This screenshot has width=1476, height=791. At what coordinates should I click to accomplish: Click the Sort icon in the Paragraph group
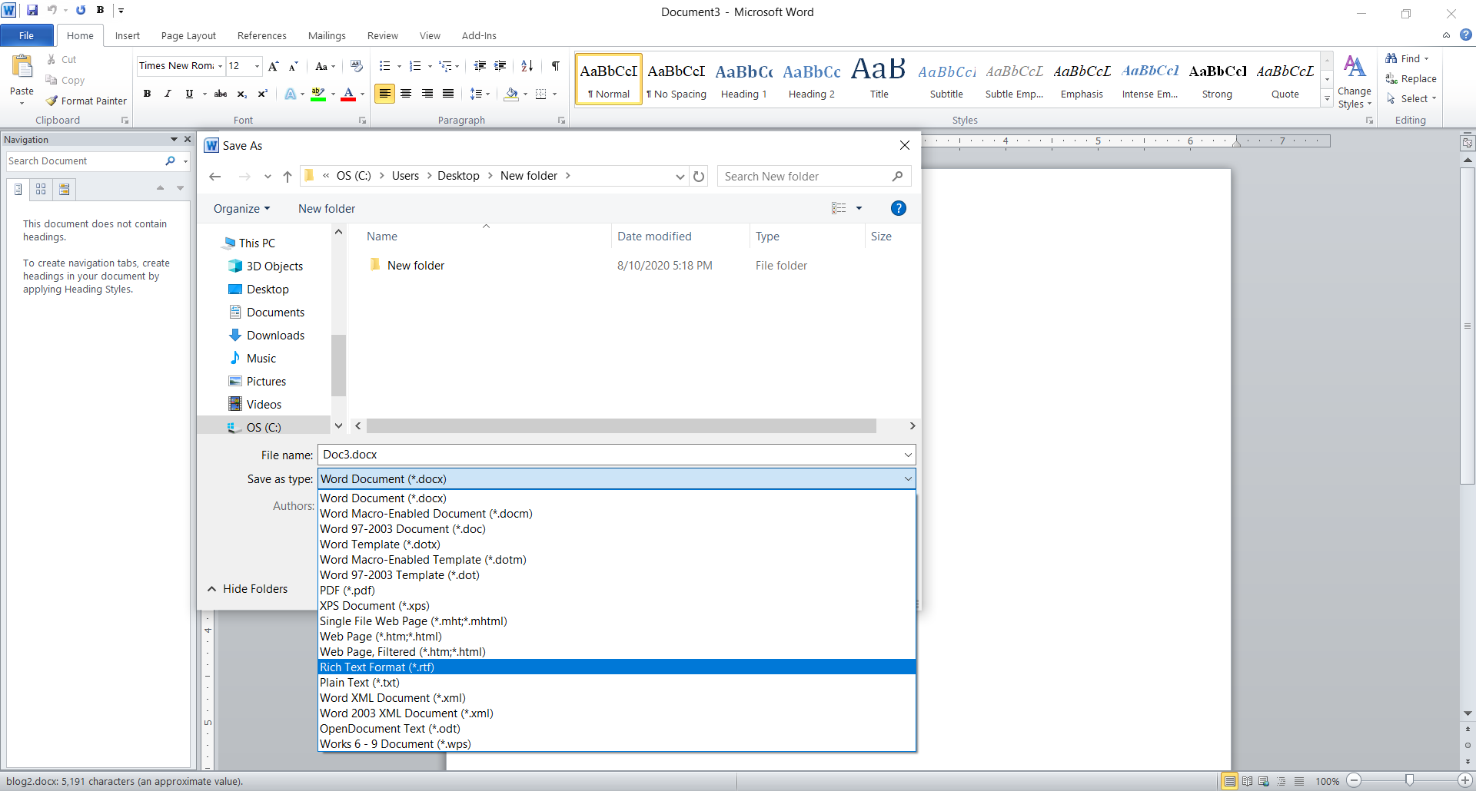(527, 66)
